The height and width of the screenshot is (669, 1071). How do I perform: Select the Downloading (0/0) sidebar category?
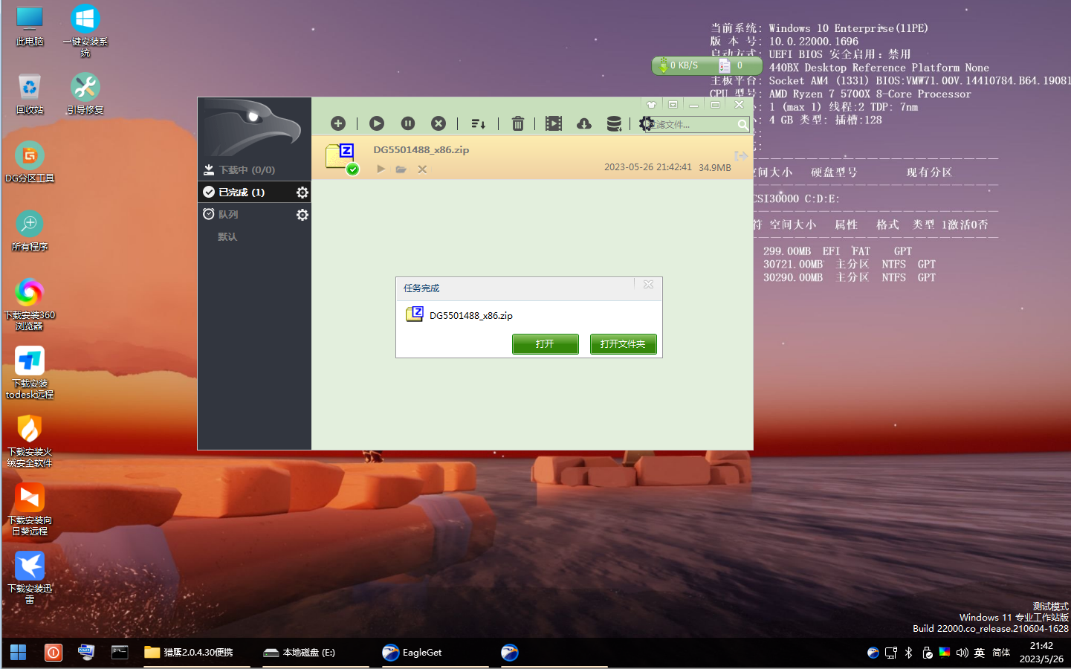tap(254, 169)
